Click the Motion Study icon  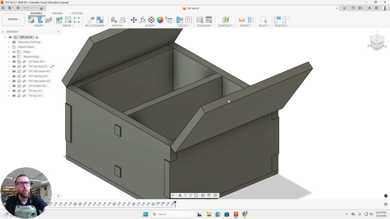pyautogui.click(x=123, y=20)
